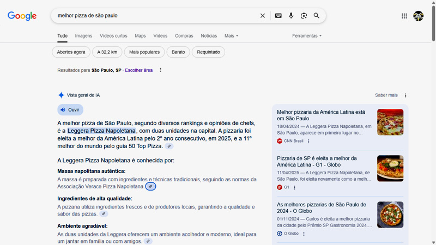Open the virtual keyboard input tool
This screenshot has height=245, width=436.
click(x=278, y=16)
